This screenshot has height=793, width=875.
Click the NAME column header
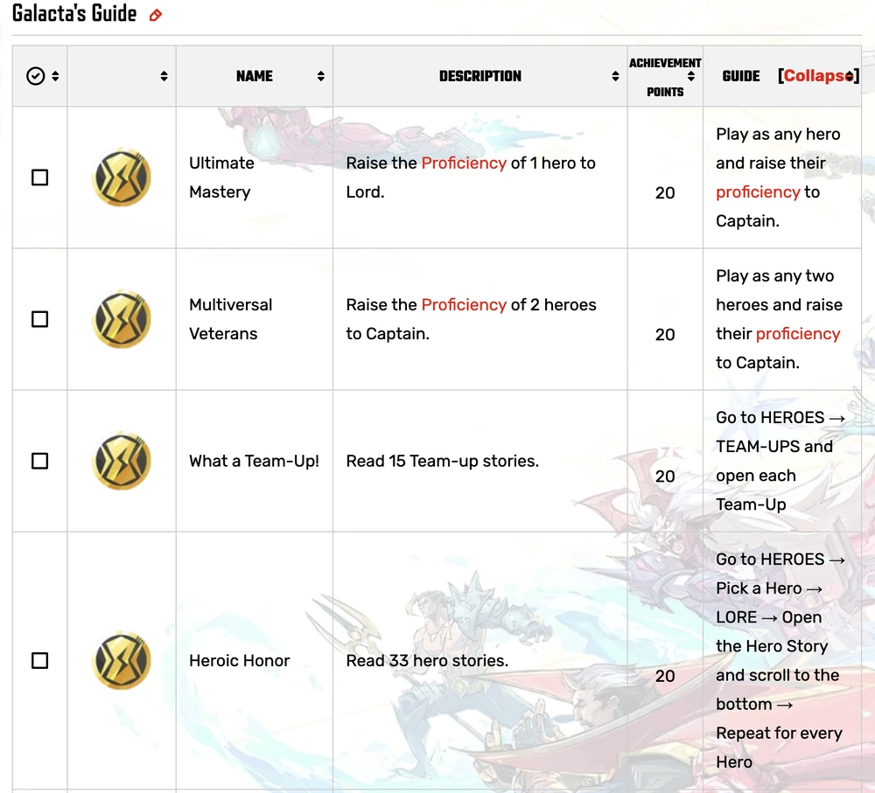[x=254, y=75]
